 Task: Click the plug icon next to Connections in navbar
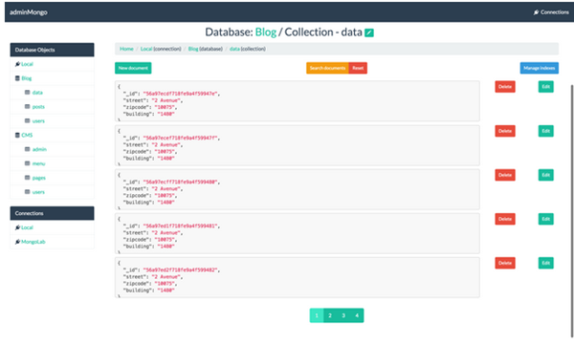(x=536, y=12)
